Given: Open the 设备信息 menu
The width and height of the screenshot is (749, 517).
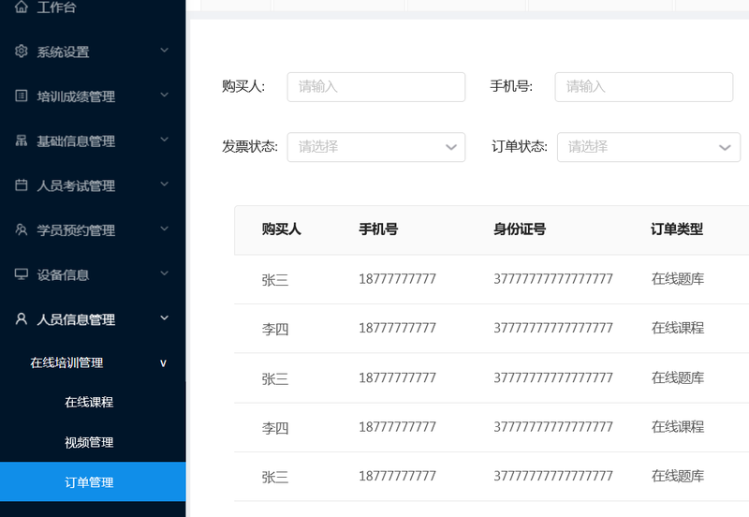Looking at the screenshot, I should point(63,274).
